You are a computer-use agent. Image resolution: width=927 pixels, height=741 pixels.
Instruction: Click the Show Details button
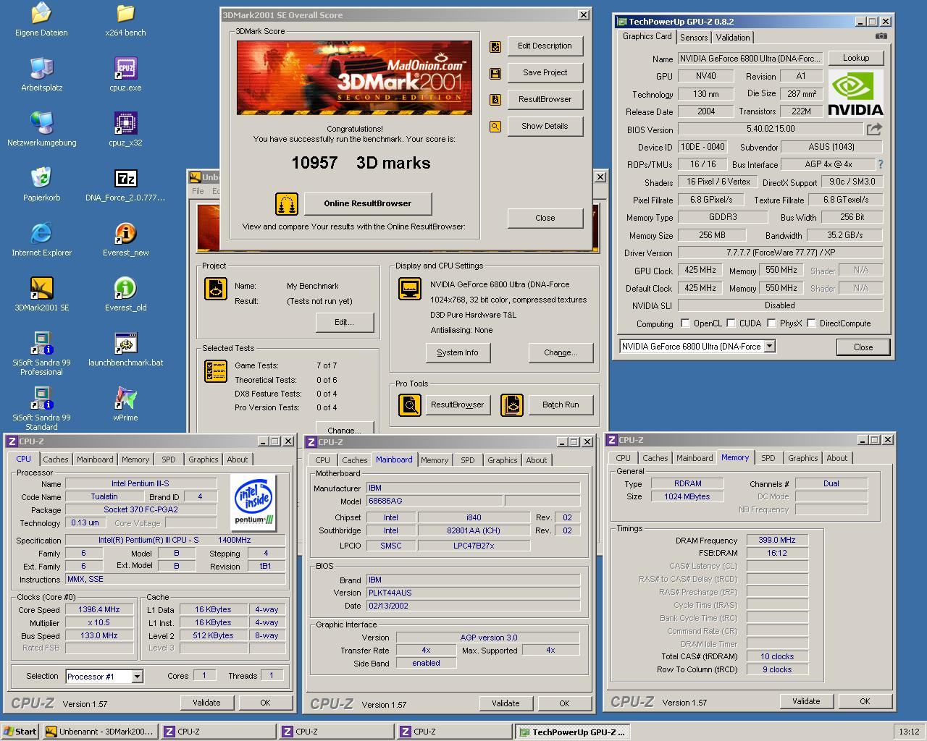pos(545,126)
